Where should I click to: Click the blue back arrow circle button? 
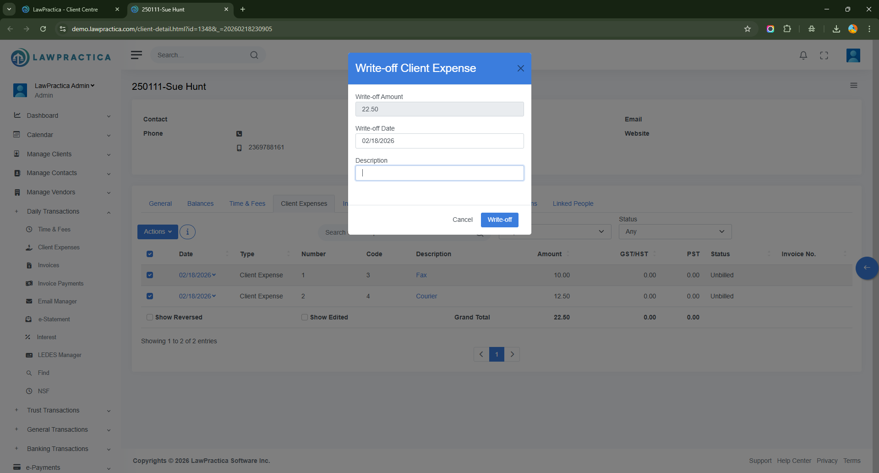point(866,268)
